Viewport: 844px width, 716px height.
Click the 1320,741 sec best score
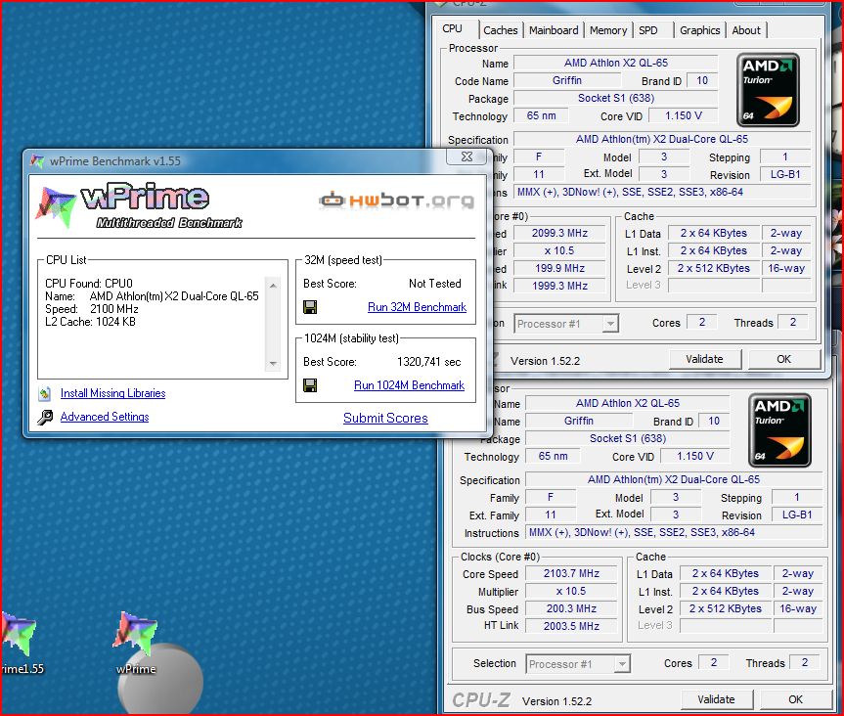click(429, 362)
